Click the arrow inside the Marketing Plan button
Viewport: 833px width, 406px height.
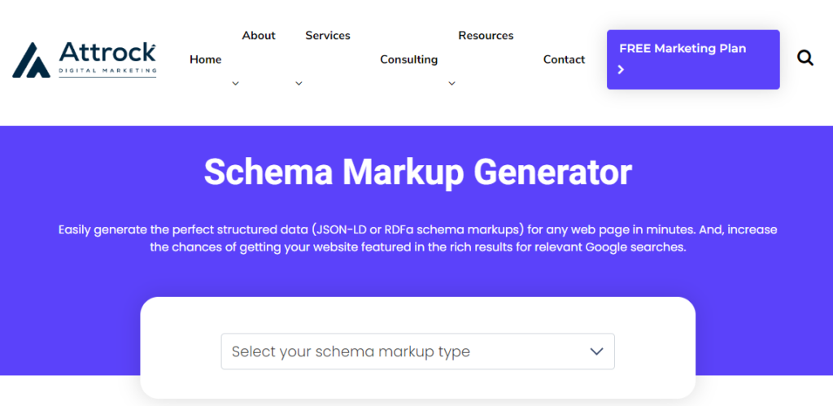point(621,70)
